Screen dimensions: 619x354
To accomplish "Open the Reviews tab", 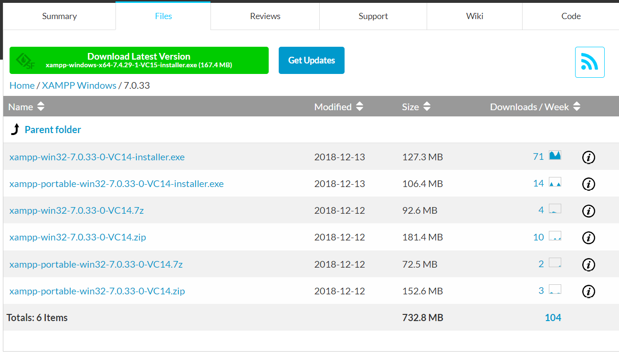I will 265,16.
